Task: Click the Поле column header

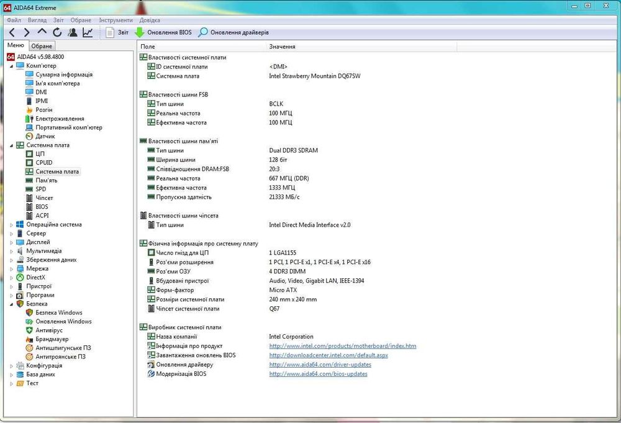Action: 202,47
